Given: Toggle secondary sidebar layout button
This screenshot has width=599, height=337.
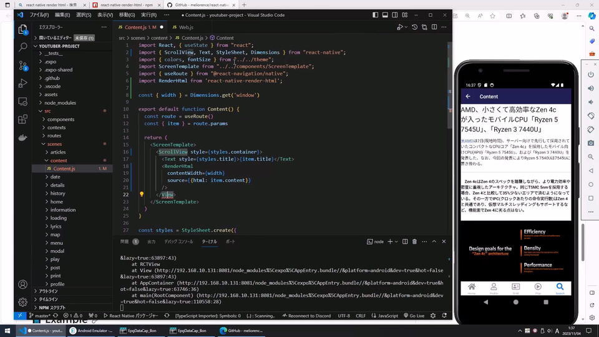Looking at the screenshot, I should point(394,15).
